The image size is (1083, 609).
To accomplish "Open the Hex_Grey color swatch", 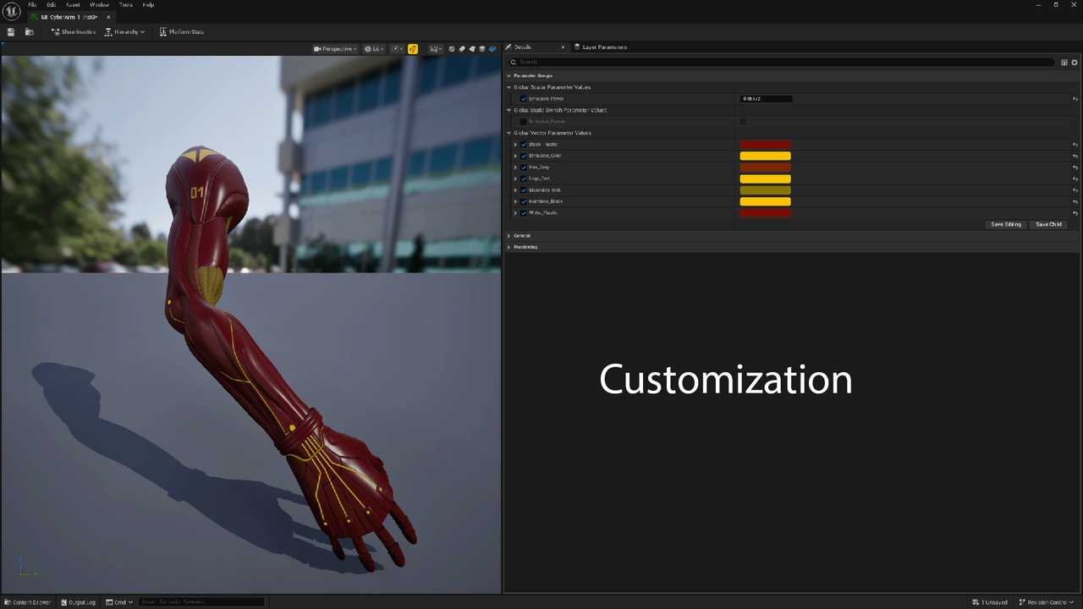I will point(765,167).
